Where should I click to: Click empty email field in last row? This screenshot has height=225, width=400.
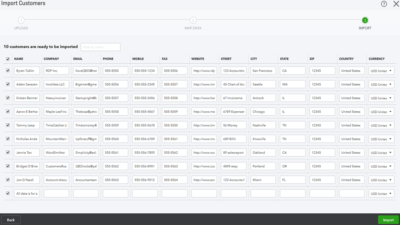pos(86,194)
